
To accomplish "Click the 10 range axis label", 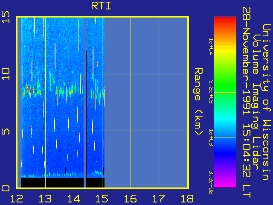I will click(6, 74).
